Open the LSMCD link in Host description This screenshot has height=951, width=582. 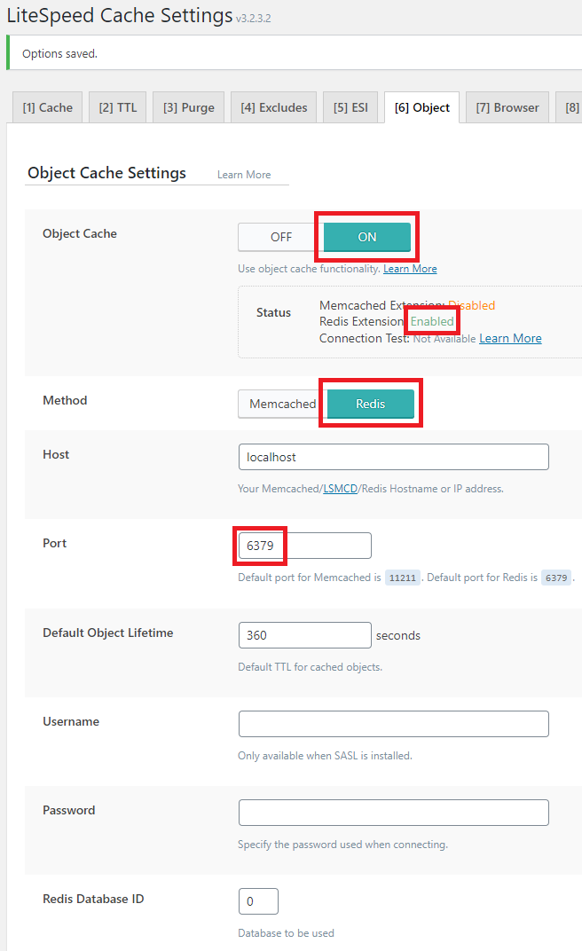(340, 488)
